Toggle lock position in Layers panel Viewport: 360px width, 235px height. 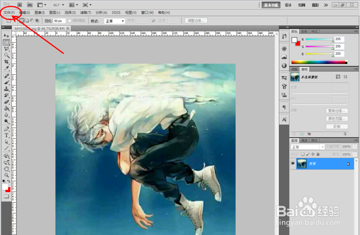click(x=313, y=154)
